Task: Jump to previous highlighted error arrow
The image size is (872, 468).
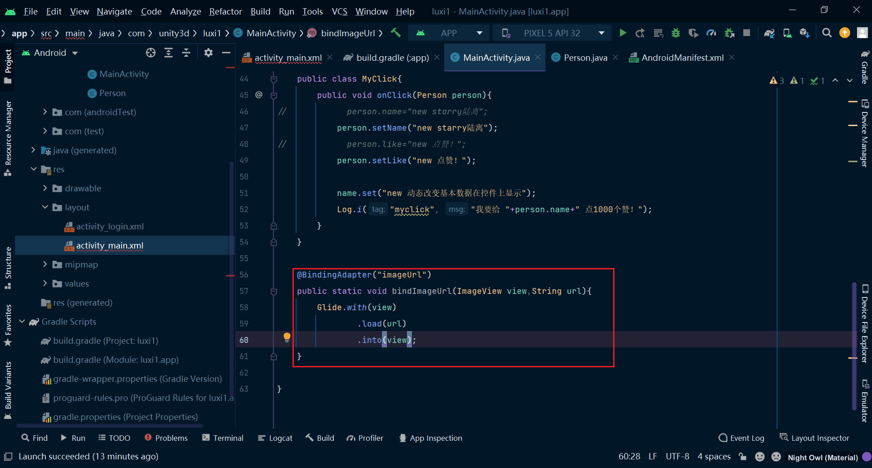Action: (835, 80)
